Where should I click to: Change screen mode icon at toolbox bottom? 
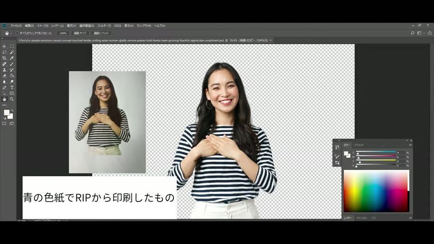coord(12,124)
